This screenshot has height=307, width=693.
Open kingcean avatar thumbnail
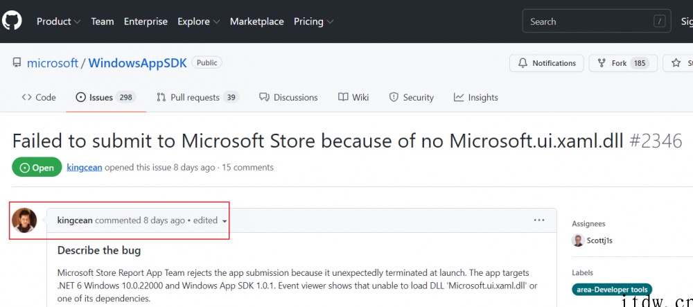[x=24, y=220]
